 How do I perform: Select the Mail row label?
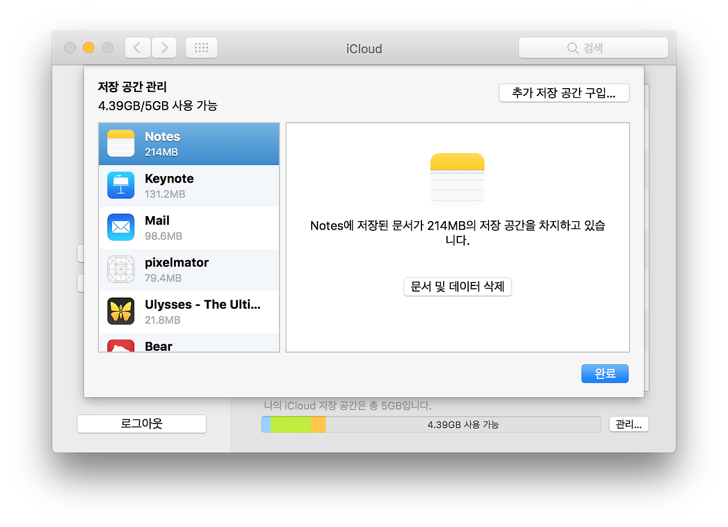point(157,221)
